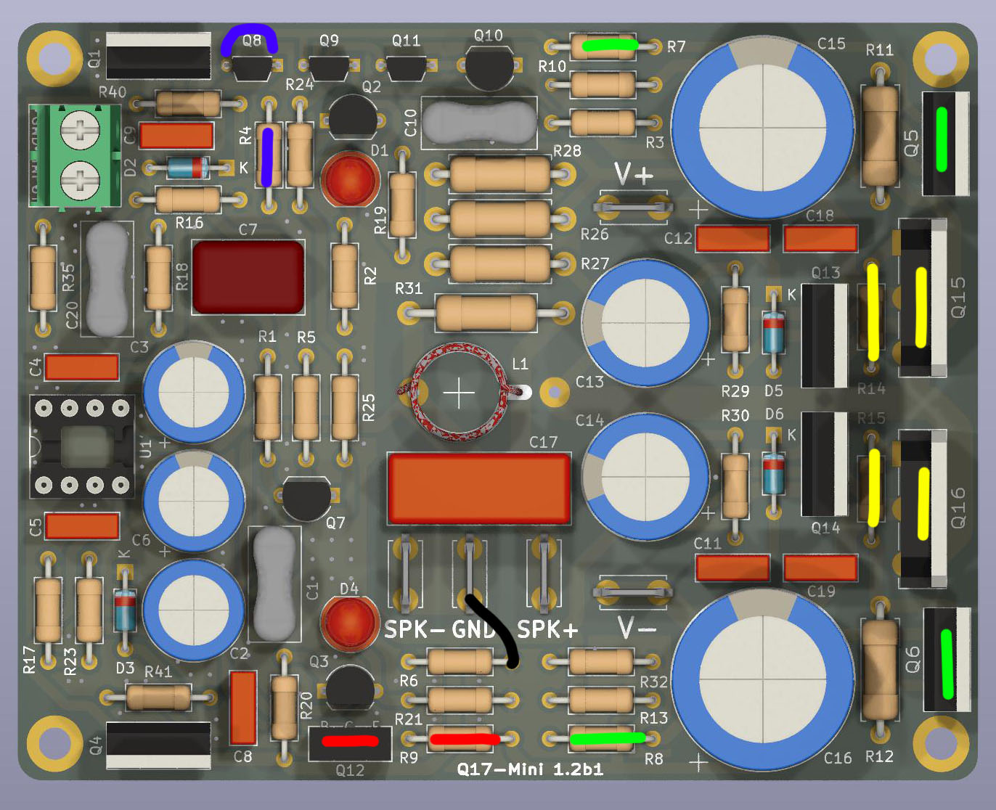This screenshot has width=996, height=810.
Task: Select the D2 diode
Action: click(x=189, y=168)
